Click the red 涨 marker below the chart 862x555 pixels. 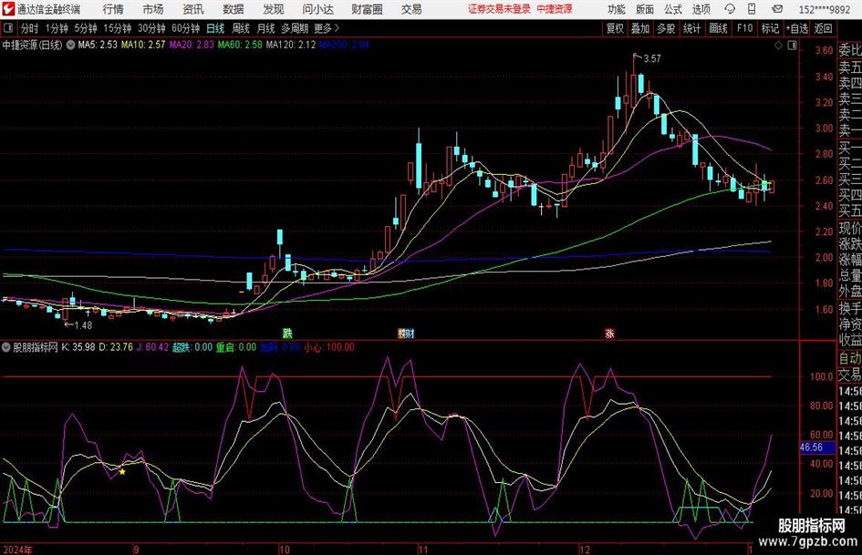tap(609, 333)
